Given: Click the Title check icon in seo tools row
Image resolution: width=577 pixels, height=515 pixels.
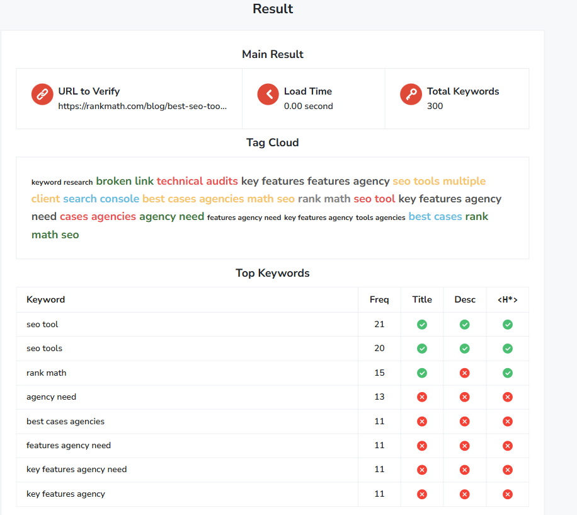Looking at the screenshot, I should [x=422, y=348].
